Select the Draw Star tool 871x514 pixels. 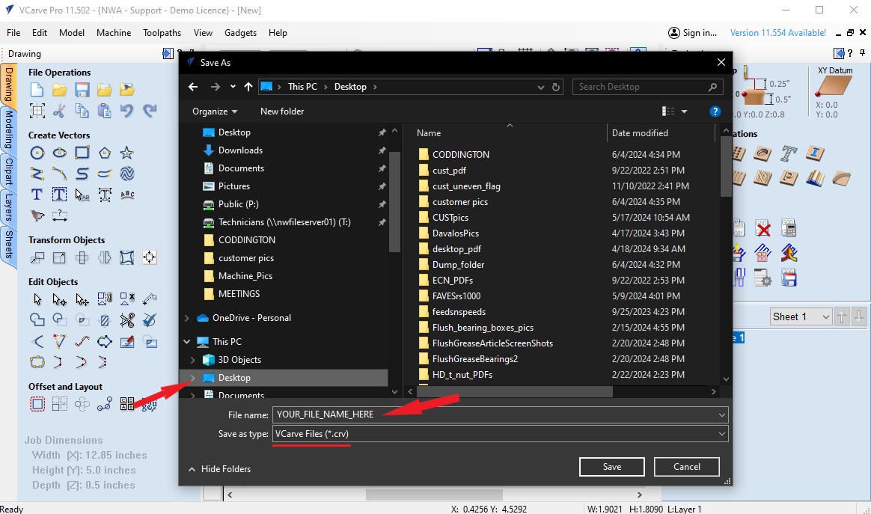click(x=127, y=153)
